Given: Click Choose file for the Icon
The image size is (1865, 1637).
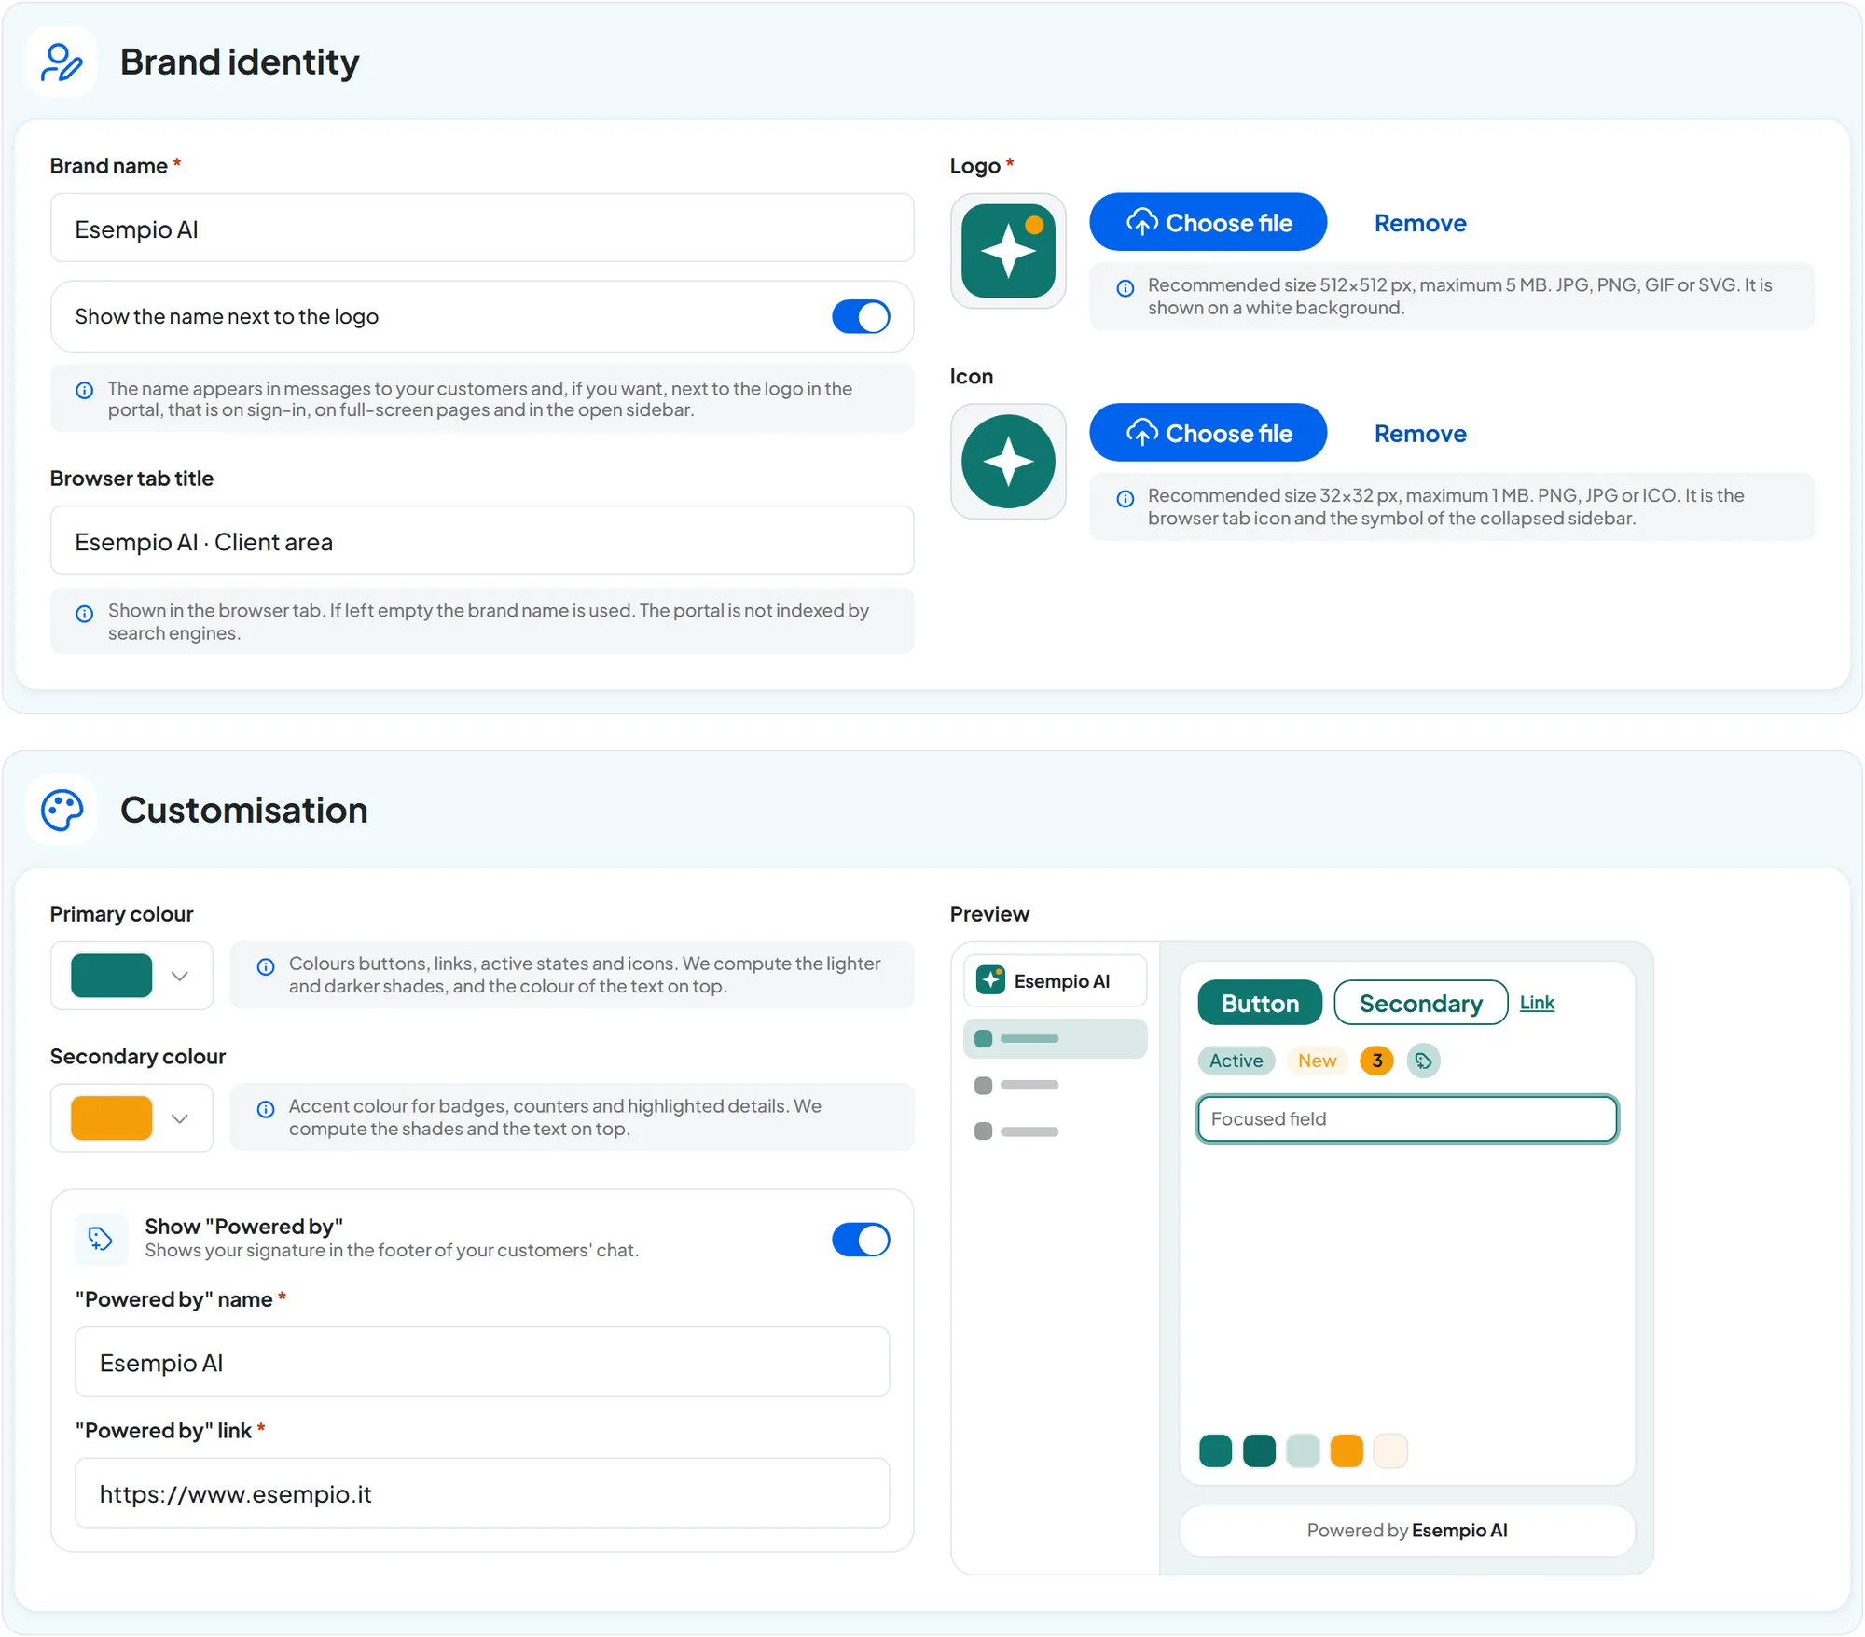Looking at the screenshot, I should click(x=1208, y=433).
